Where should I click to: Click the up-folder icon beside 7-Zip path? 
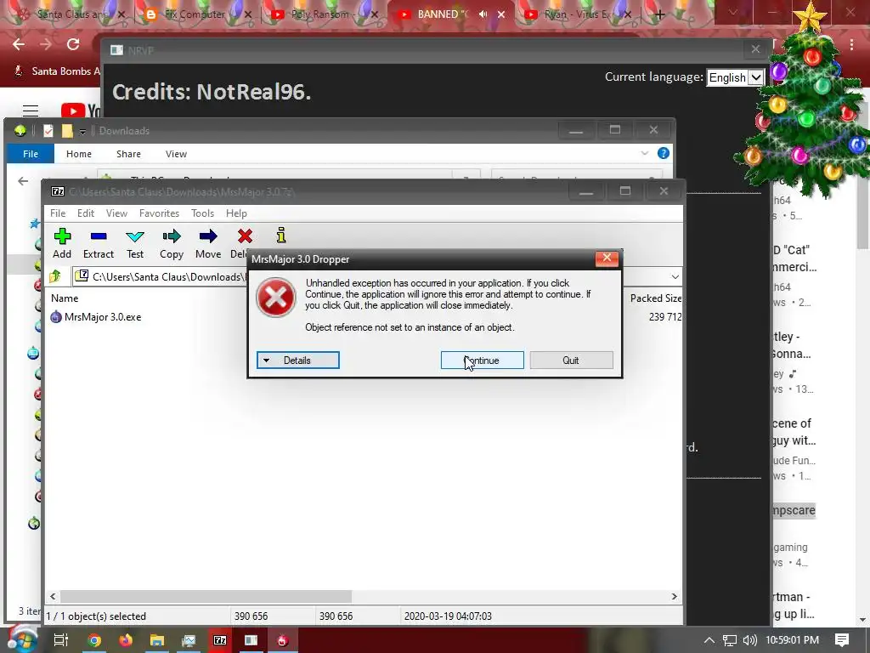[55, 276]
